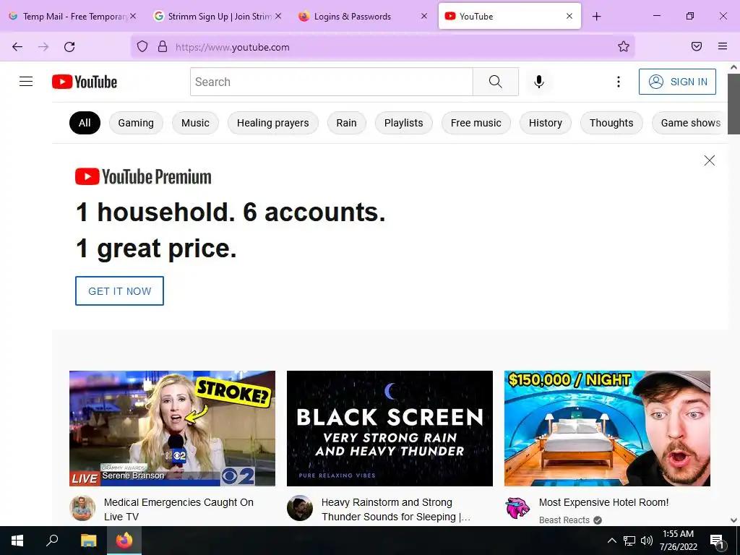Click the YouTube Premium logo
The width and height of the screenshot is (740, 555).
143,177
